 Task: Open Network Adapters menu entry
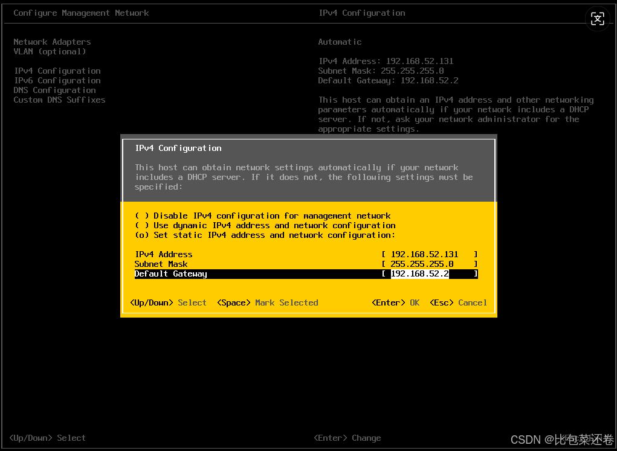(52, 42)
